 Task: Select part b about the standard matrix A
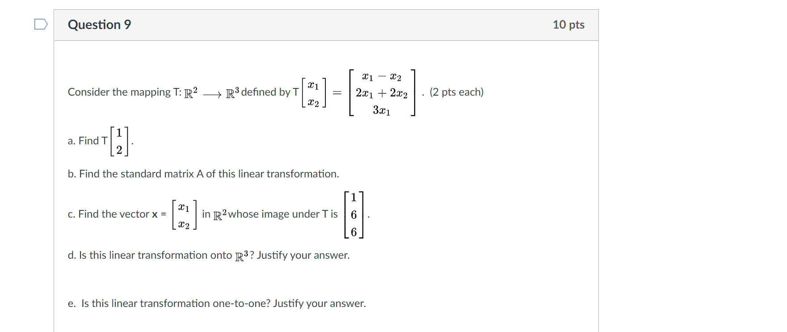pyautogui.click(x=203, y=174)
